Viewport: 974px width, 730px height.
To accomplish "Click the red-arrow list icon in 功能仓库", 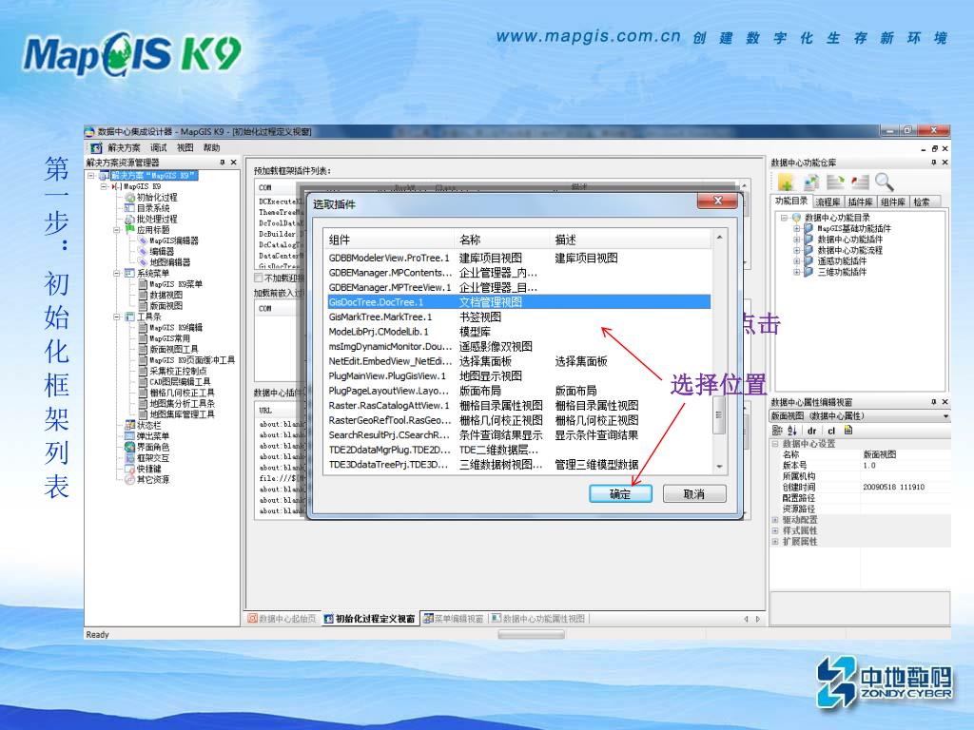I will 860,182.
